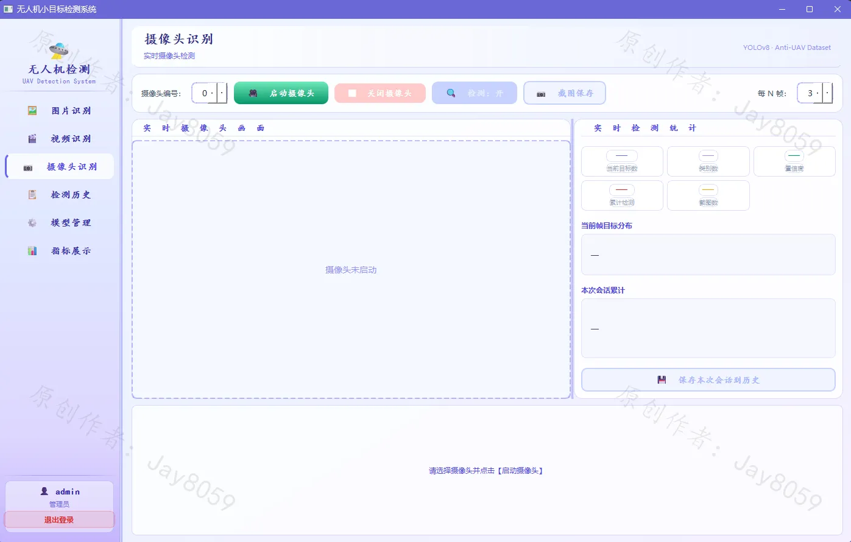Click 退出登录 to log out

coord(59,520)
